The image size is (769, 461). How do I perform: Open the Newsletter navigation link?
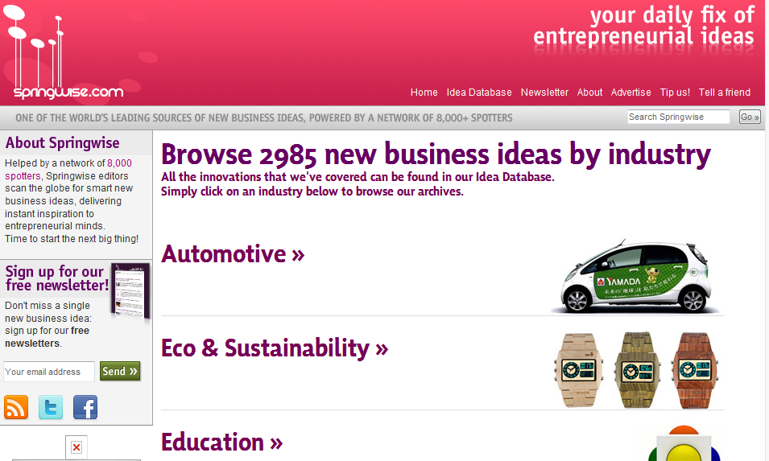(x=544, y=92)
